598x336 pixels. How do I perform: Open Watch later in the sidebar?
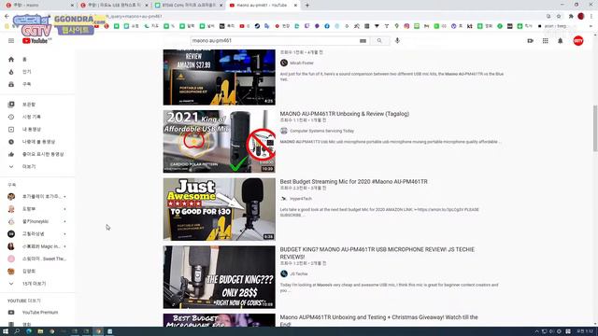(37, 142)
